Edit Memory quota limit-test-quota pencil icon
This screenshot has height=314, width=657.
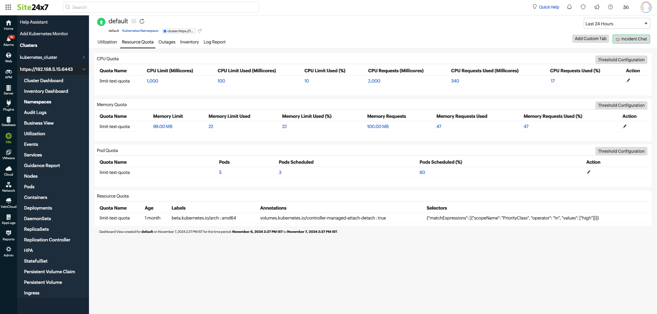tap(625, 126)
